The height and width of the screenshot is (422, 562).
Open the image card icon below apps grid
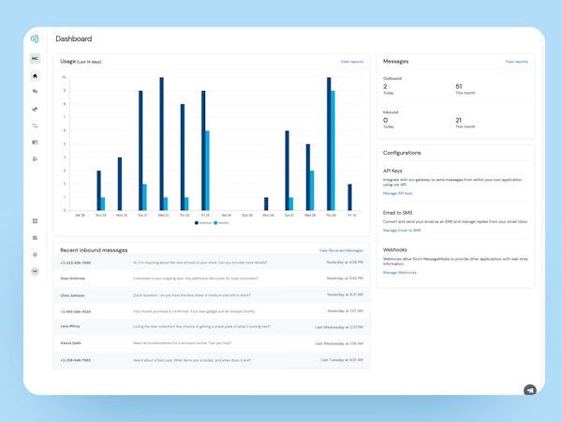coord(35,238)
